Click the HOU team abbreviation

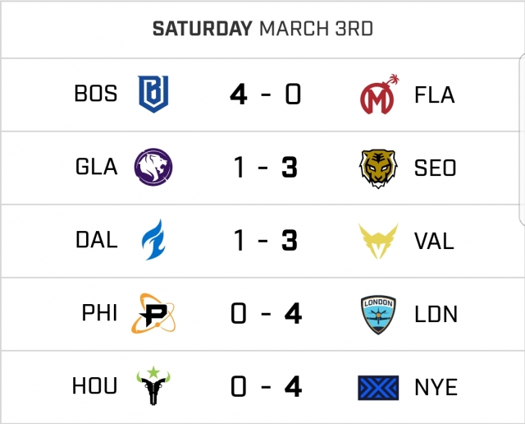(x=94, y=387)
